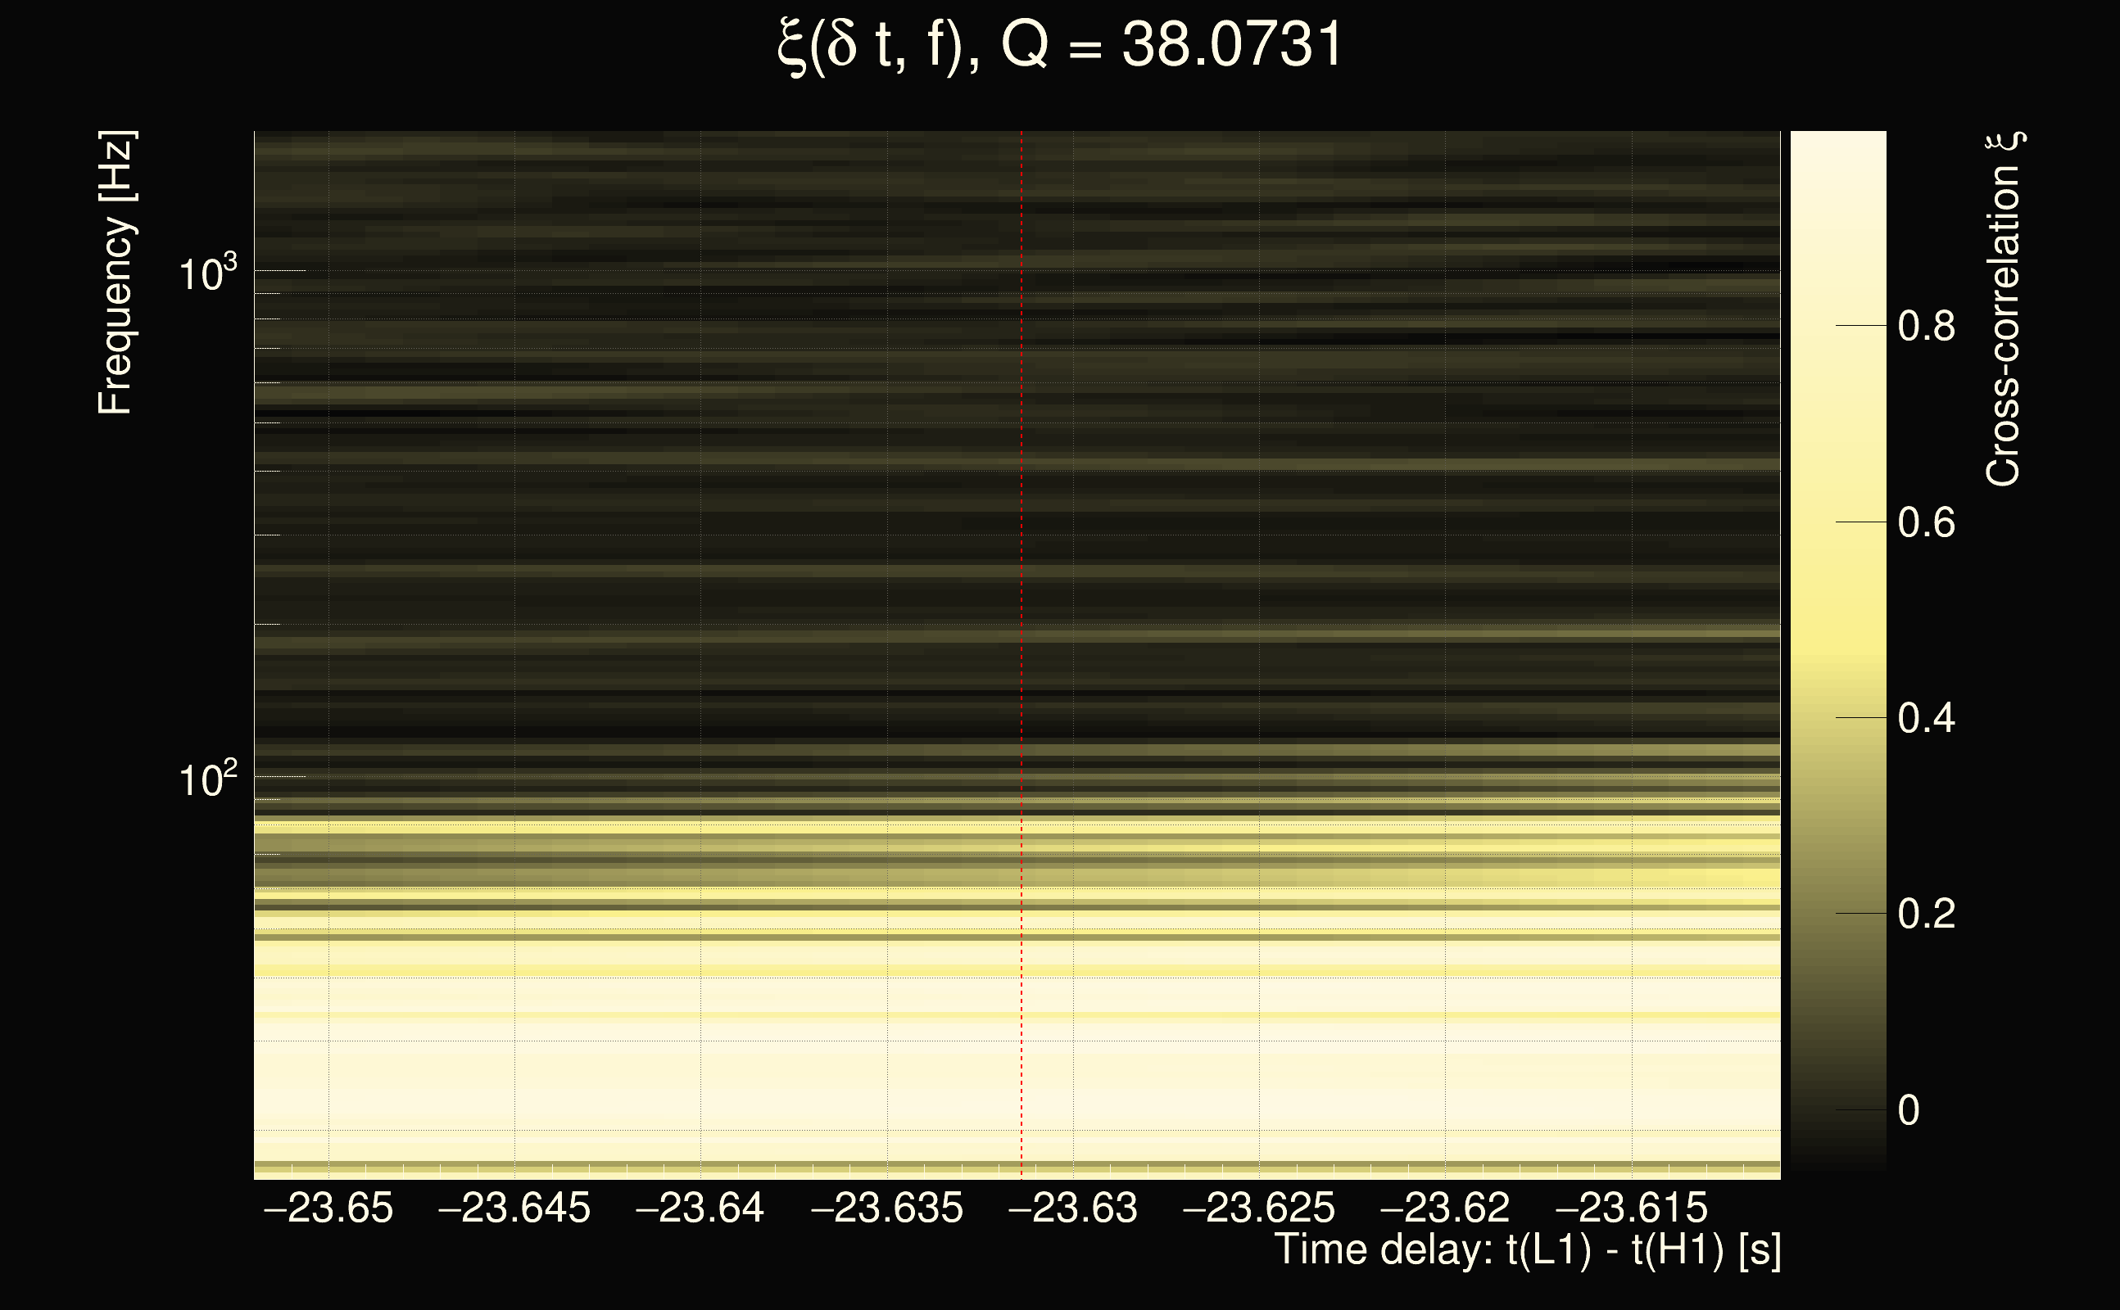The width and height of the screenshot is (2120, 1310).
Task: Click the -23.62 x-axis tick label
Action: click(1445, 1208)
